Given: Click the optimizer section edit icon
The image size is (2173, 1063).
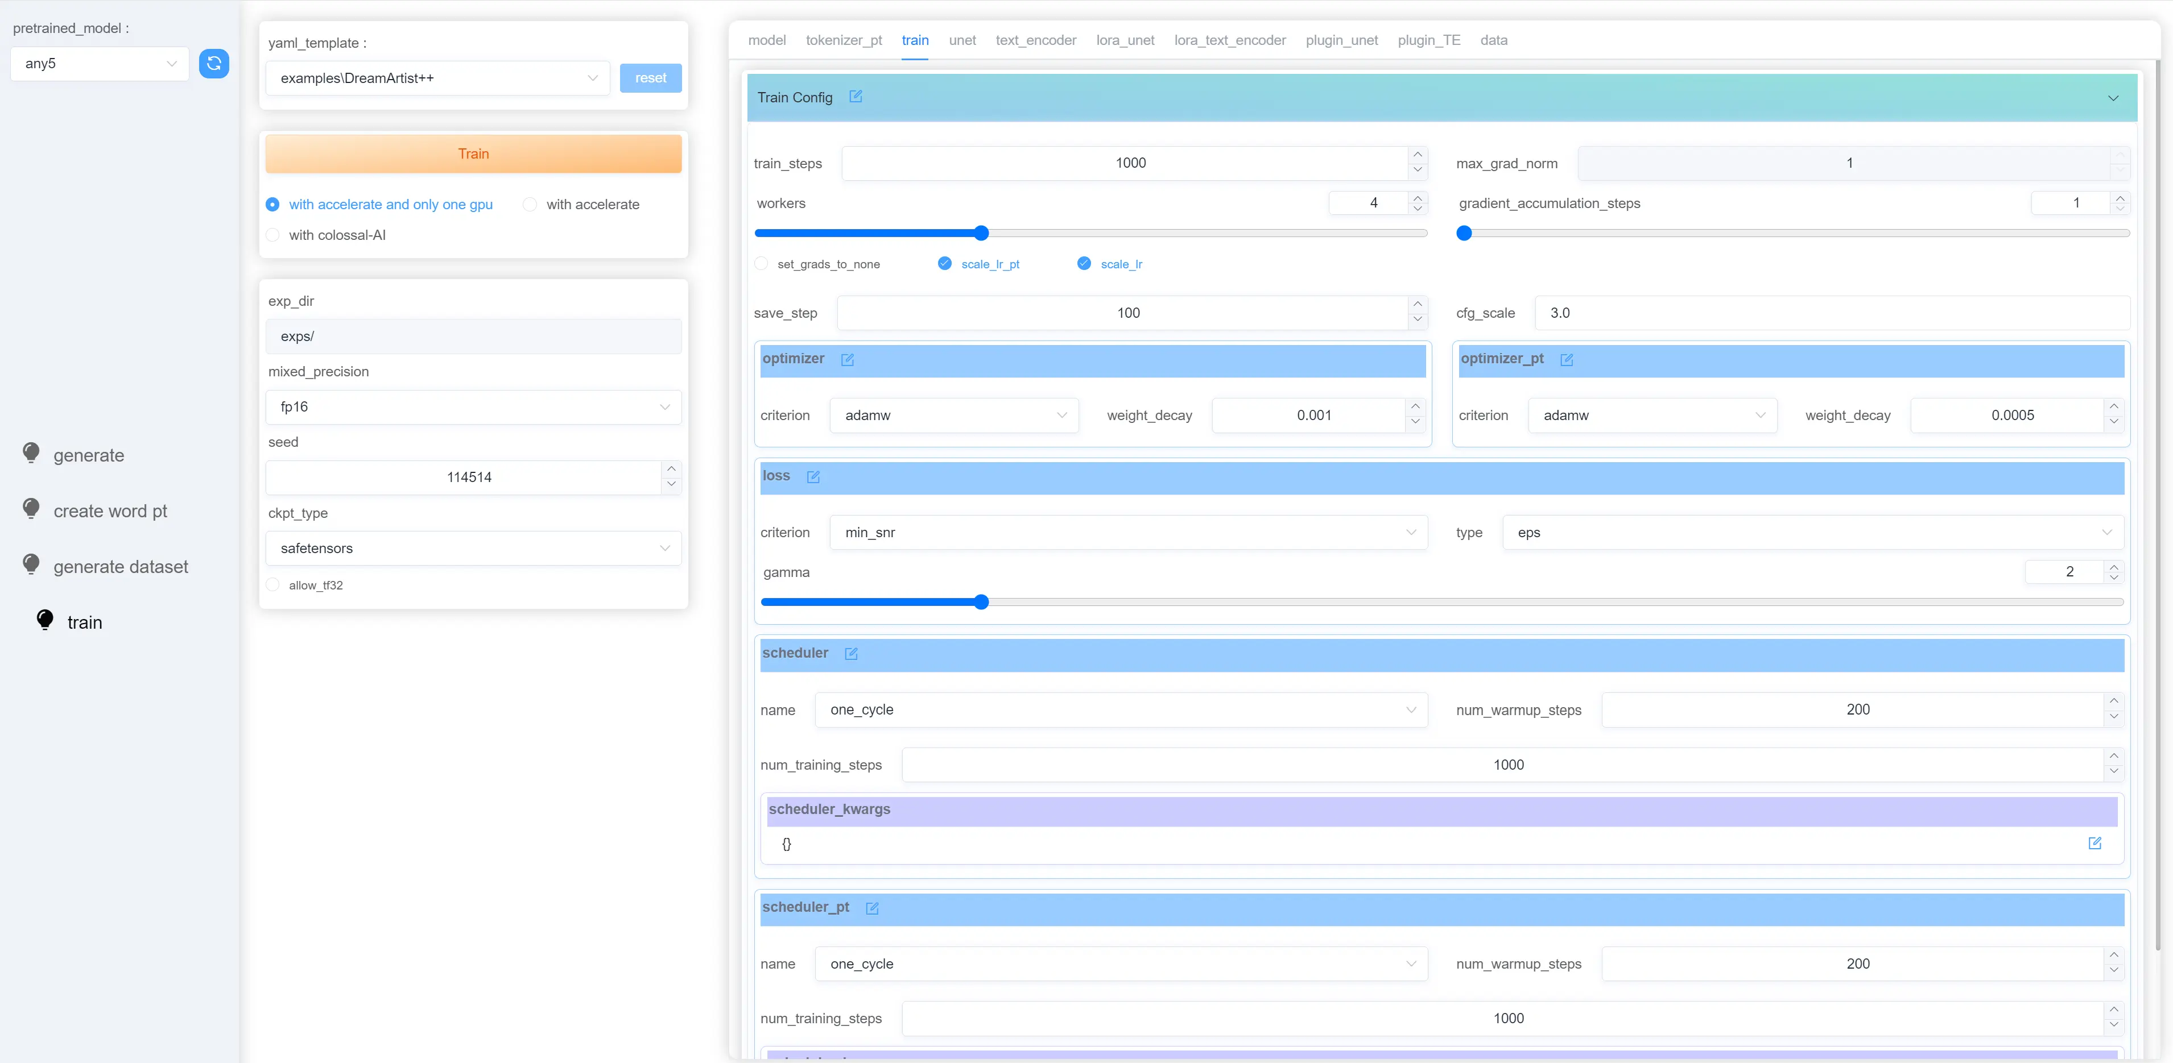Looking at the screenshot, I should pos(847,360).
